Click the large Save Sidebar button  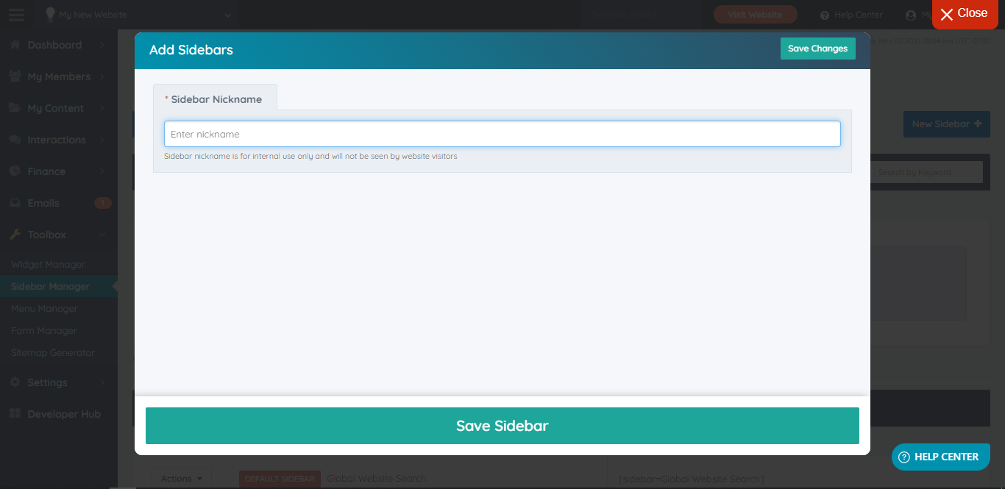click(x=502, y=426)
